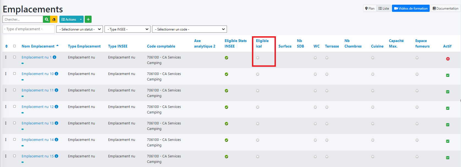Open the 'Sélectionner un code' dropdown
This screenshot has width=461, height=167.
pos(190,29)
